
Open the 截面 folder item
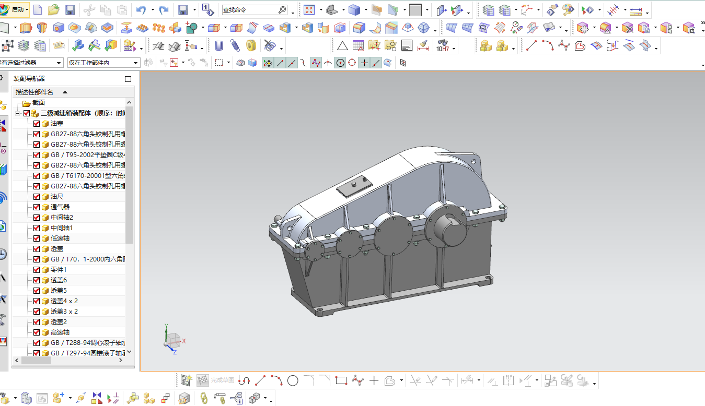[39, 103]
